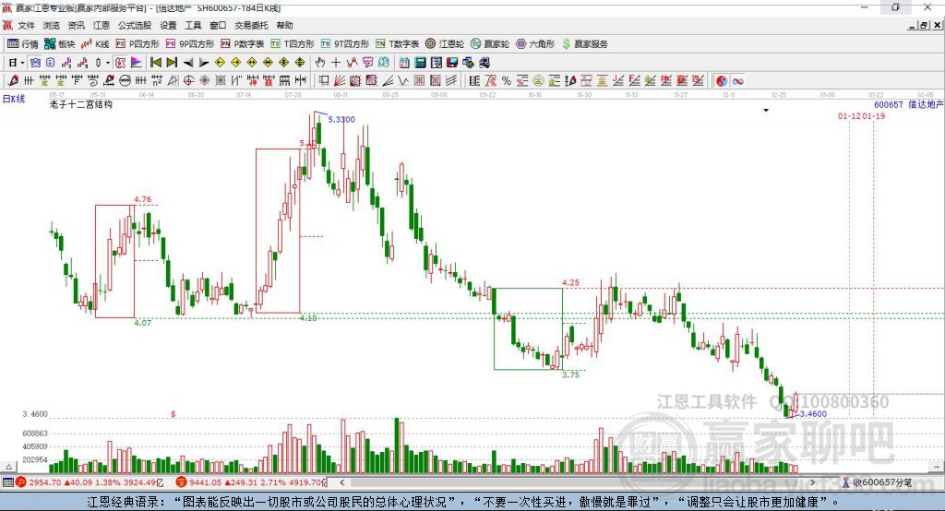Image resolution: width=945 pixels, height=511 pixels.
Task: Jump to last bar icon
Action: click(172, 63)
